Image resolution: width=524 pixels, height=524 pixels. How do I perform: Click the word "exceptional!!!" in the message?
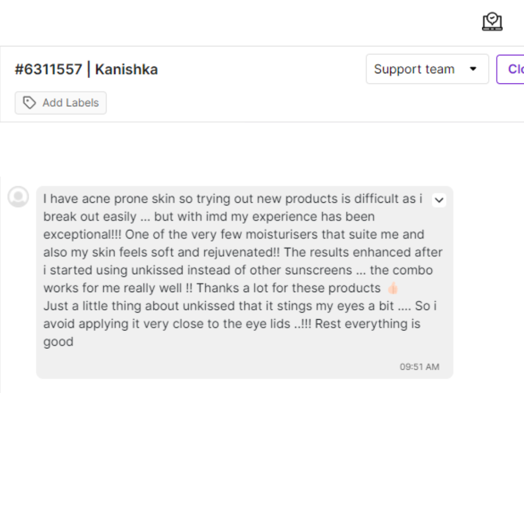82,234
